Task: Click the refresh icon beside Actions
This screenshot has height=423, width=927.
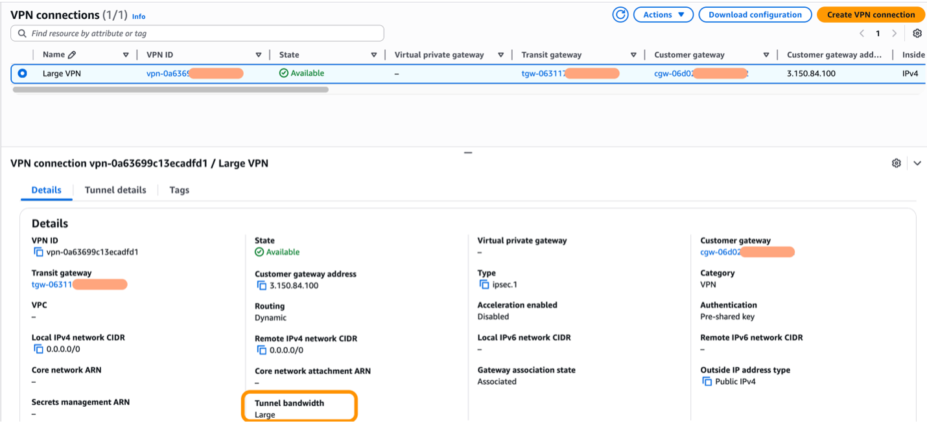Action: pyautogui.click(x=620, y=15)
